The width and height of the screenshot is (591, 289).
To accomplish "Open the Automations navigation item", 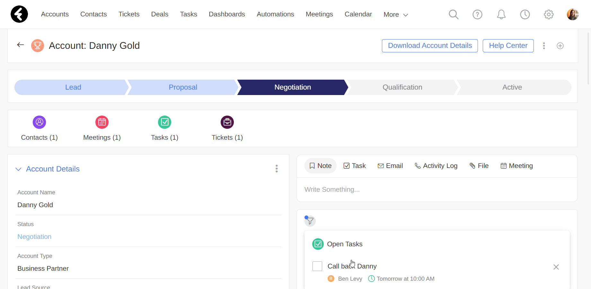I will pyautogui.click(x=275, y=14).
